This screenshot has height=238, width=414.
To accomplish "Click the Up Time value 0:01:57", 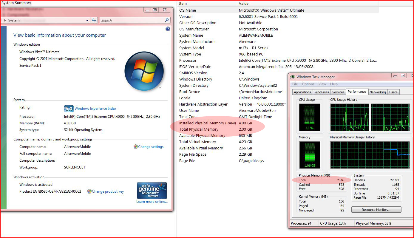I will [x=393, y=193].
